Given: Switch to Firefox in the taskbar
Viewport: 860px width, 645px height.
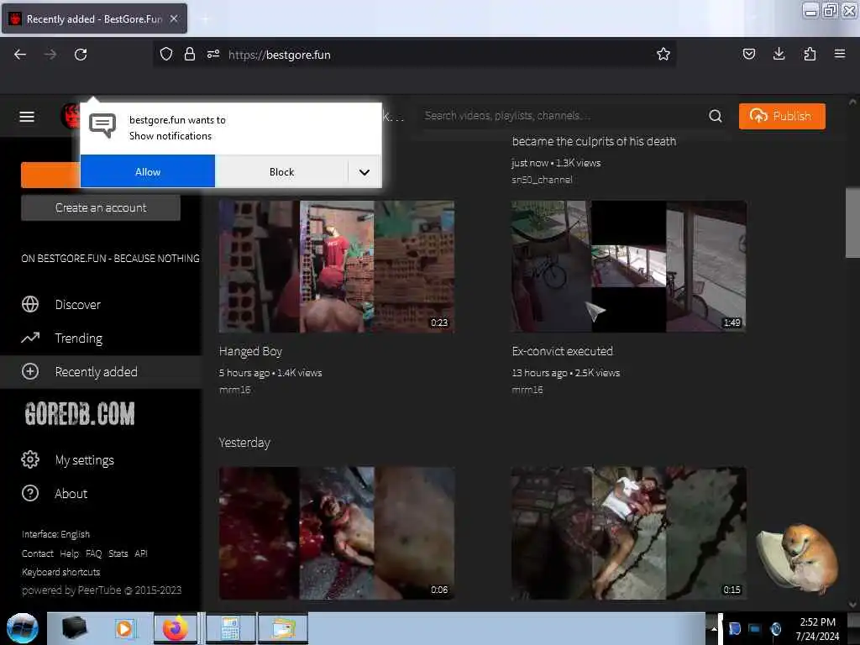Looking at the screenshot, I should click(175, 628).
